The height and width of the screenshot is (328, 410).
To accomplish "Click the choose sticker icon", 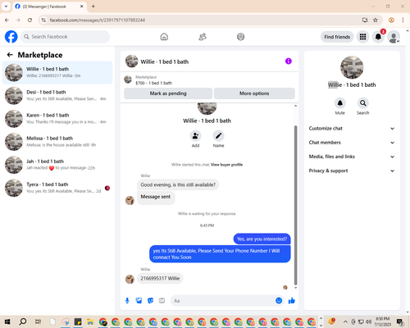I will tap(150, 301).
